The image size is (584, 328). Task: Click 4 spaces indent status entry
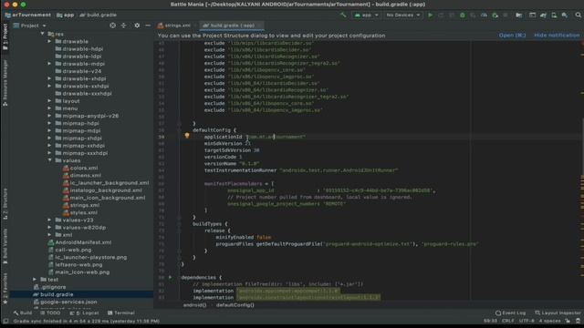click(x=549, y=321)
